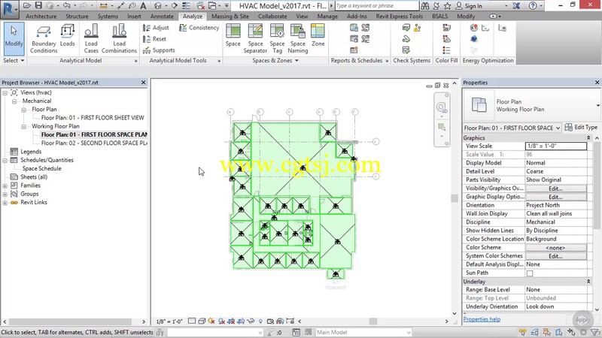Image resolution: width=602 pixels, height=338 pixels.
Task: Click the Reset analytical model tool
Action: click(x=154, y=39)
